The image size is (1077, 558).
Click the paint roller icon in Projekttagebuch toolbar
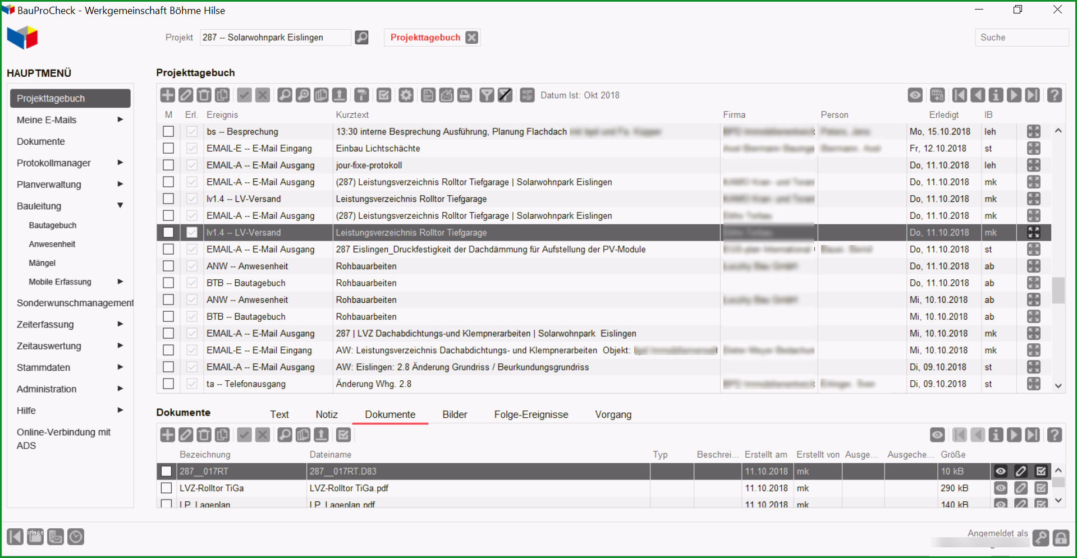tap(362, 95)
